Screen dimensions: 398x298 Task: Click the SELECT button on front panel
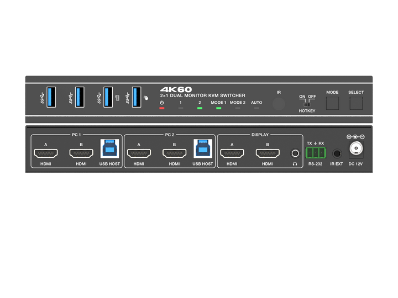click(356, 103)
